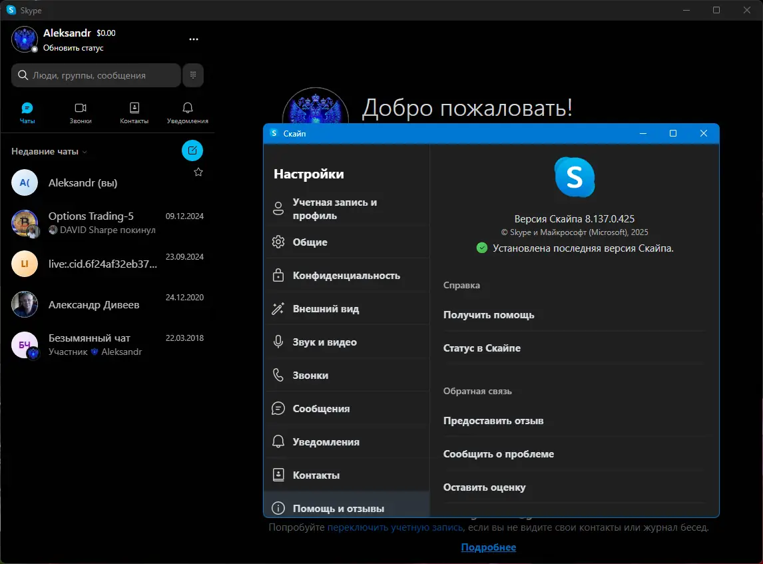Click the Подробнее link at the bottom
Screen dimensions: 763x564
489,547
